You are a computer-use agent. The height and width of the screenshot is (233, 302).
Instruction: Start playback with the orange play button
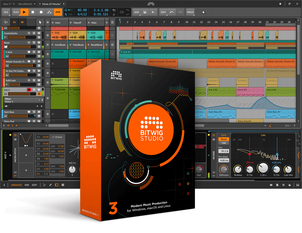coord(24,12)
